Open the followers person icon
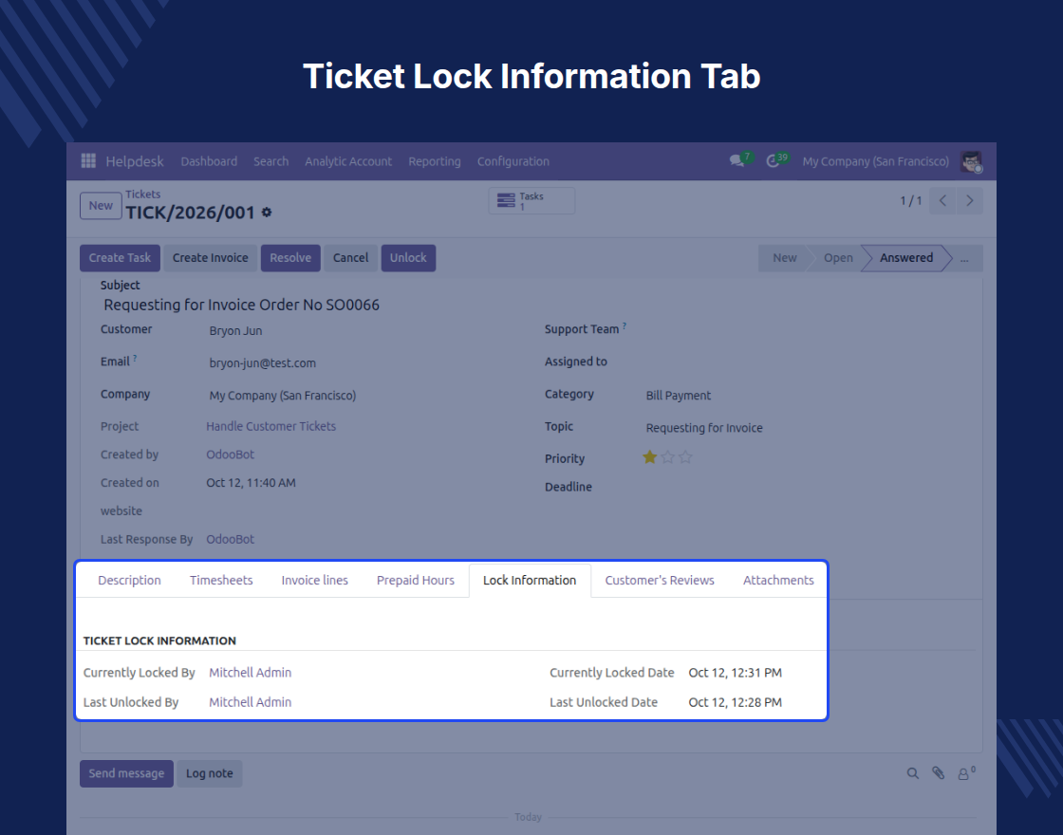 (965, 773)
